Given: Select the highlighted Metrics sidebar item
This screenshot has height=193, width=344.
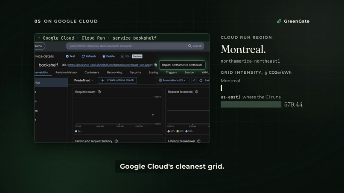Looking at the screenshot, I should tap(51, 83).
